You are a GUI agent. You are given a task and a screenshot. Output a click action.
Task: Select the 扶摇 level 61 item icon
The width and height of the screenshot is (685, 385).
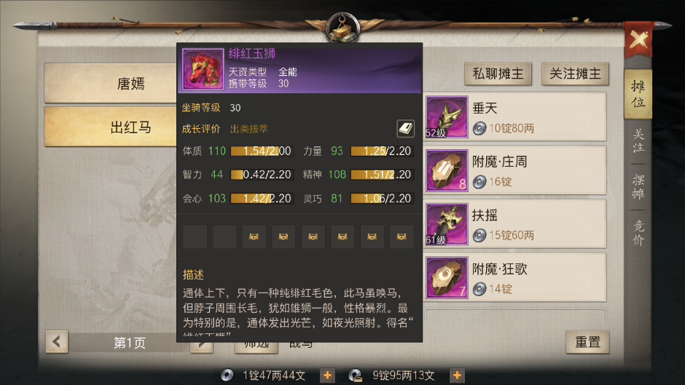(447, 224)
